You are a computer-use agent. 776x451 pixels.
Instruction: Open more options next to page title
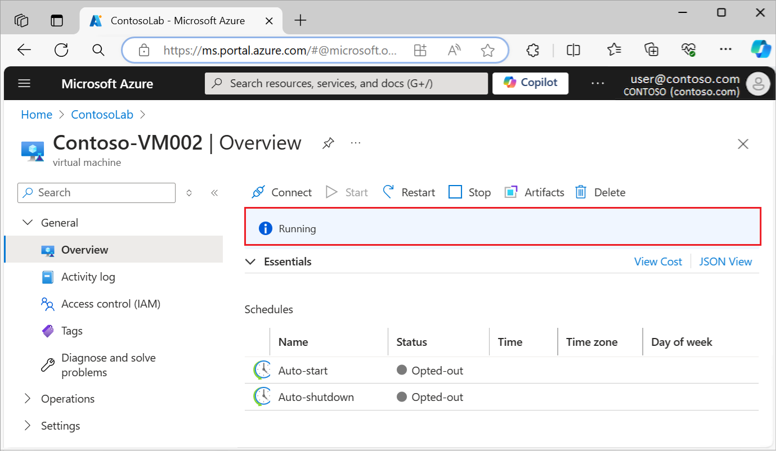(355, 143)
